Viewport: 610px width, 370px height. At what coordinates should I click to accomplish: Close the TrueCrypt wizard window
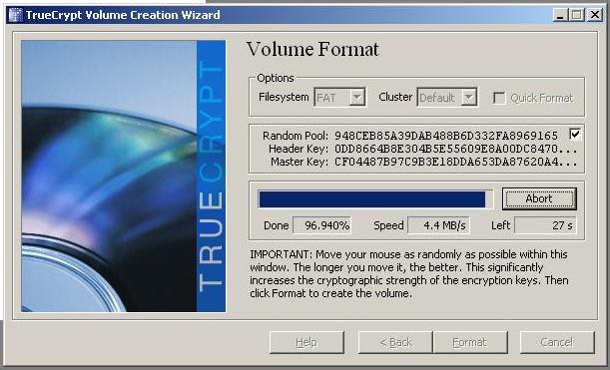[x=594, y=15]
